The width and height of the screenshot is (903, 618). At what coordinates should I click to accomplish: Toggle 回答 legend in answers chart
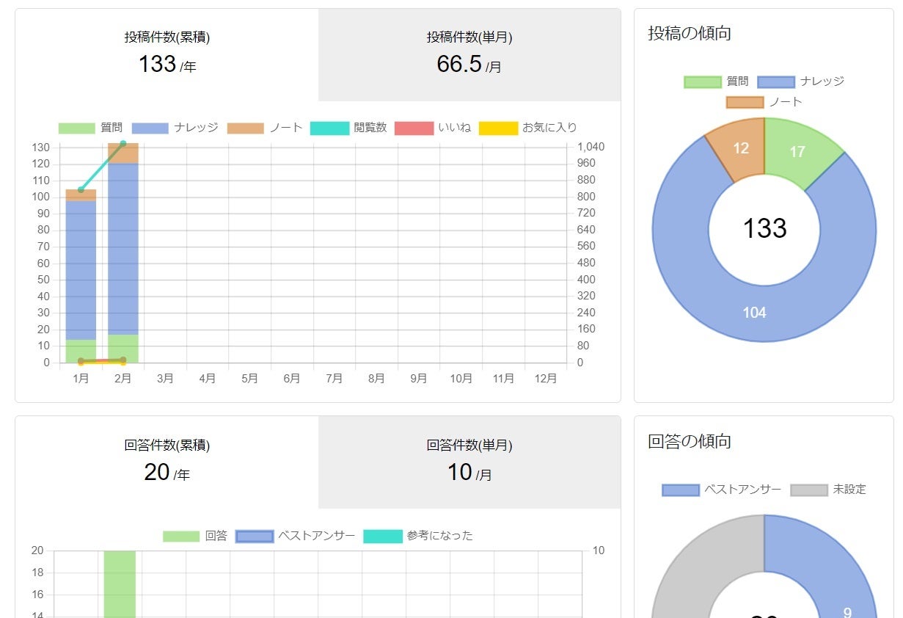[195, 536]
